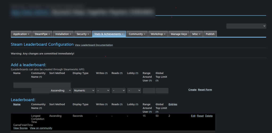This screenshot has width=272, height=133.
Task: Open the Display Type Numeric dropdown
Action: (x=84, y=91)
